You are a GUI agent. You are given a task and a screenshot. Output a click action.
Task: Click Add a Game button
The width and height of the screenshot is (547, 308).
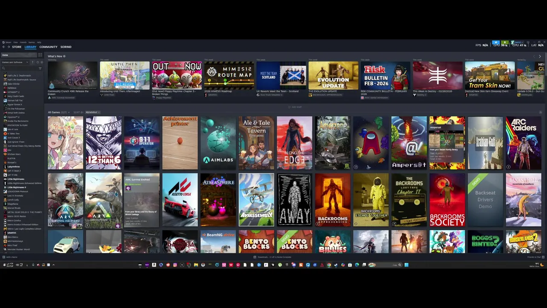tap(10, 257)
